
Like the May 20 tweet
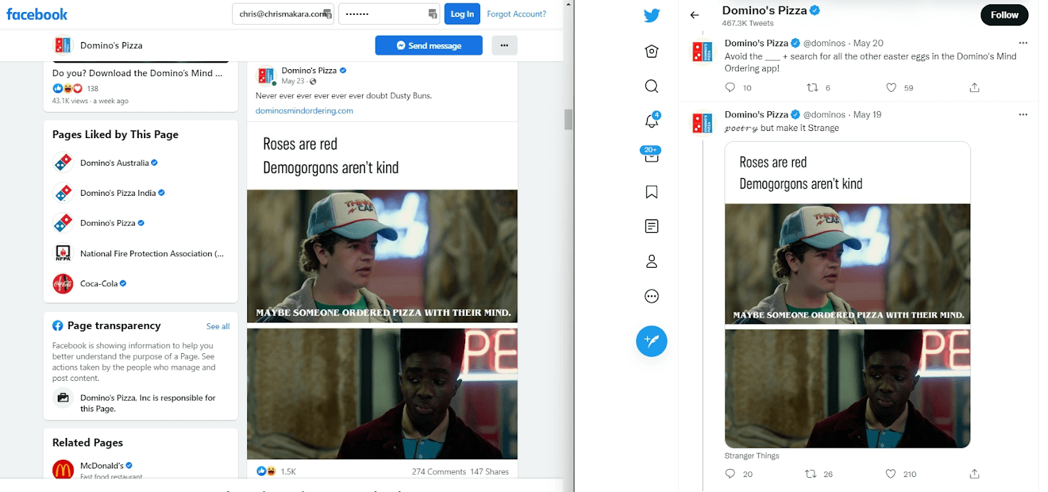(x=891, y=88)
